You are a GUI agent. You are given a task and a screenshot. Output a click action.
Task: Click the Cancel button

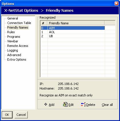[x=21, y=115]
